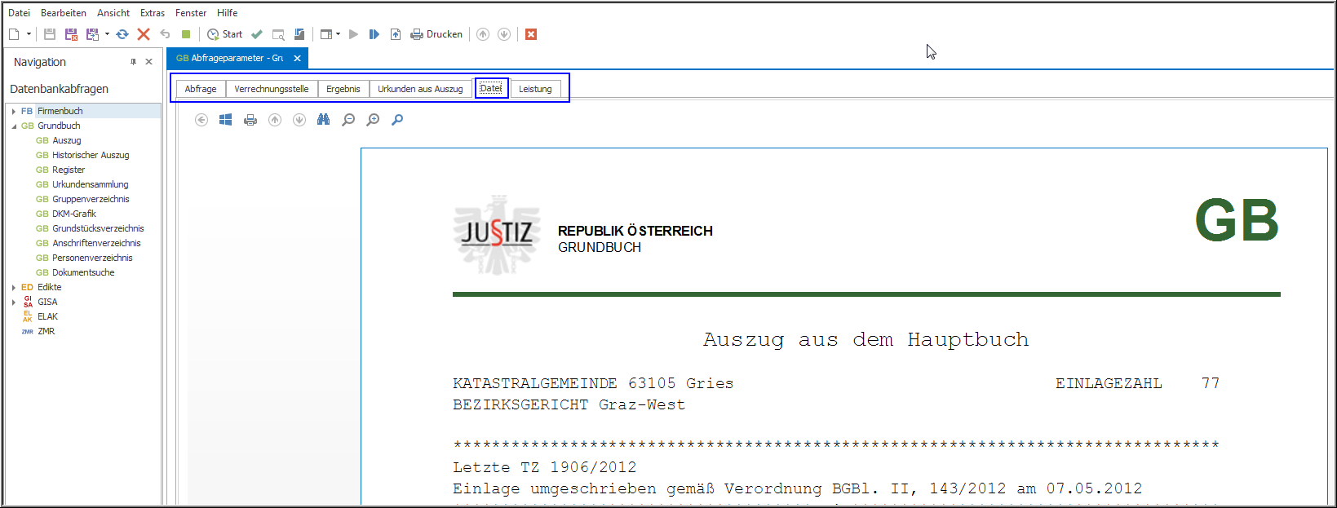Click the zoom out magnifier icon

pyautogui.click(x=348, y=120)
